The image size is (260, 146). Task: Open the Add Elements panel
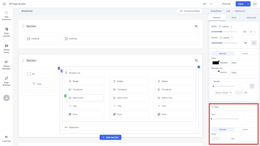[6, 16]
